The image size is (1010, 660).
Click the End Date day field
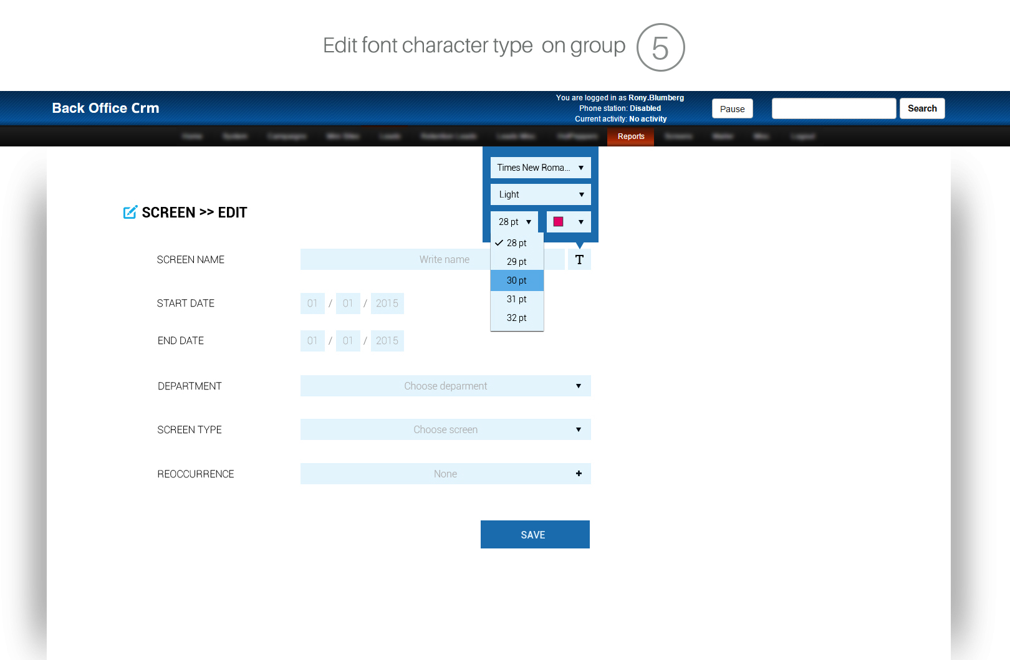pyautogui.click(x=312, y=341)
